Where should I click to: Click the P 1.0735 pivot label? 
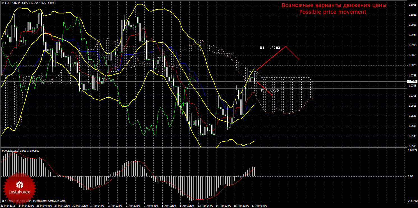[x=269, y=90]
